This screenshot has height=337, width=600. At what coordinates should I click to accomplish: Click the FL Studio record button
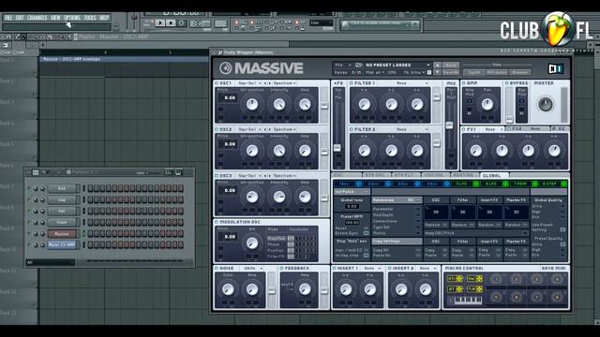tap(181, 23)
